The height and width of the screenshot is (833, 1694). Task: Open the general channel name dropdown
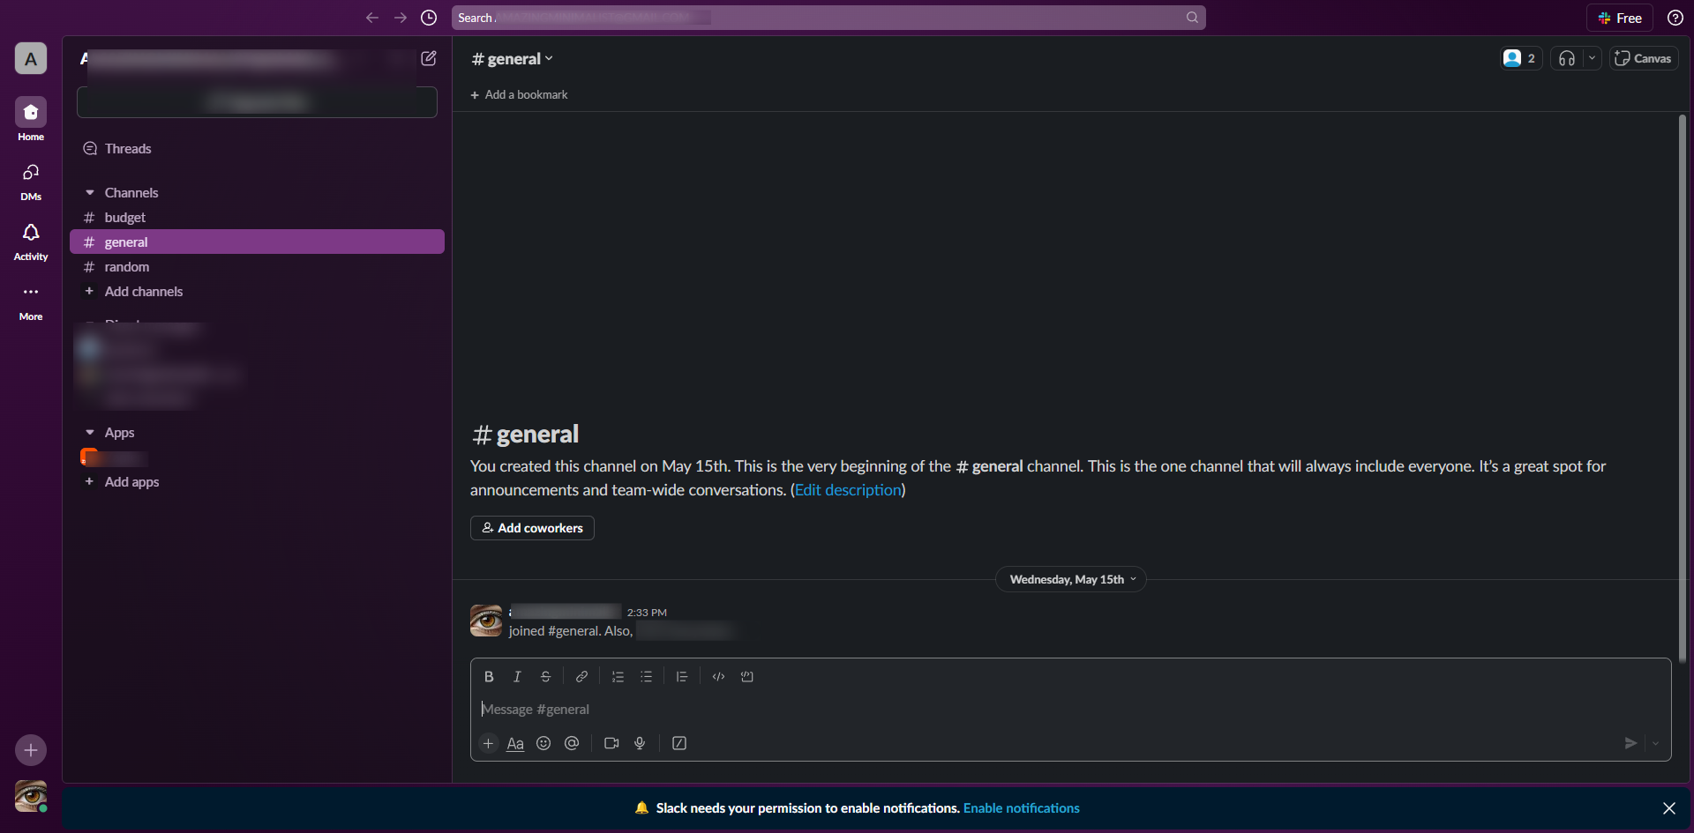coord(513,58)
